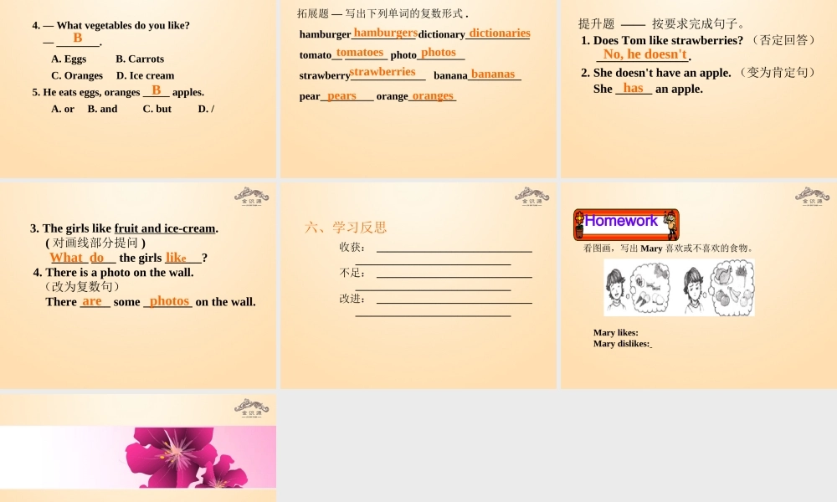The height and width of the screenshot is (502, 837).
Task: Click the Mary likes and dislikes cartoon
Action: coord(679,288)
